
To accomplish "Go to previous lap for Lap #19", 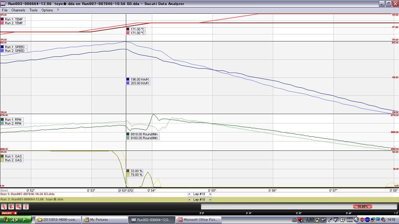I will [190, 194].
